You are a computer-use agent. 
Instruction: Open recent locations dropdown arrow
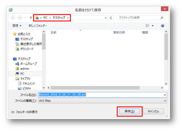point(26,18)
